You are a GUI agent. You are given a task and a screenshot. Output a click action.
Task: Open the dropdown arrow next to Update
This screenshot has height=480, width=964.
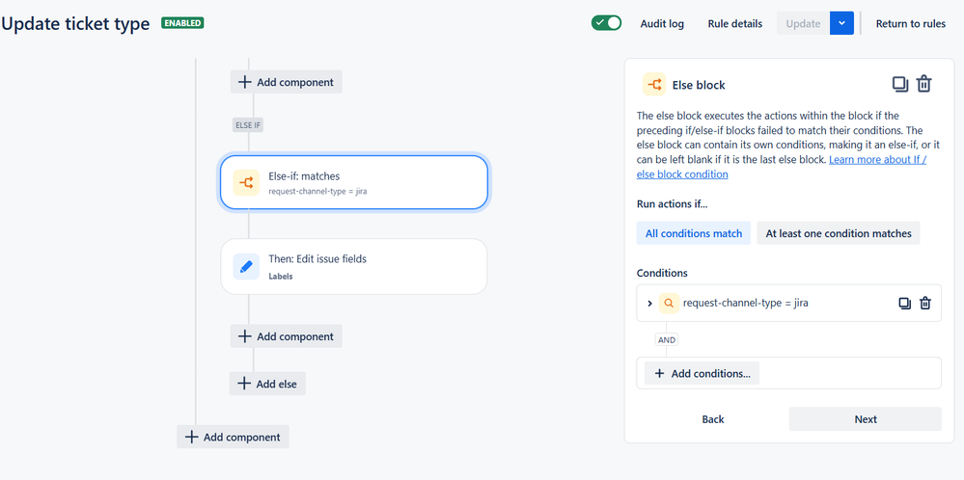click(841, 23)
